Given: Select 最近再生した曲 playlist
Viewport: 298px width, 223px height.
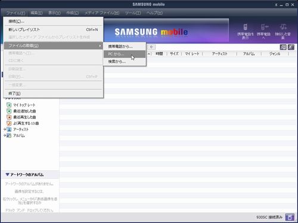Looking at the screenshot, I should [x=24, y=117].
